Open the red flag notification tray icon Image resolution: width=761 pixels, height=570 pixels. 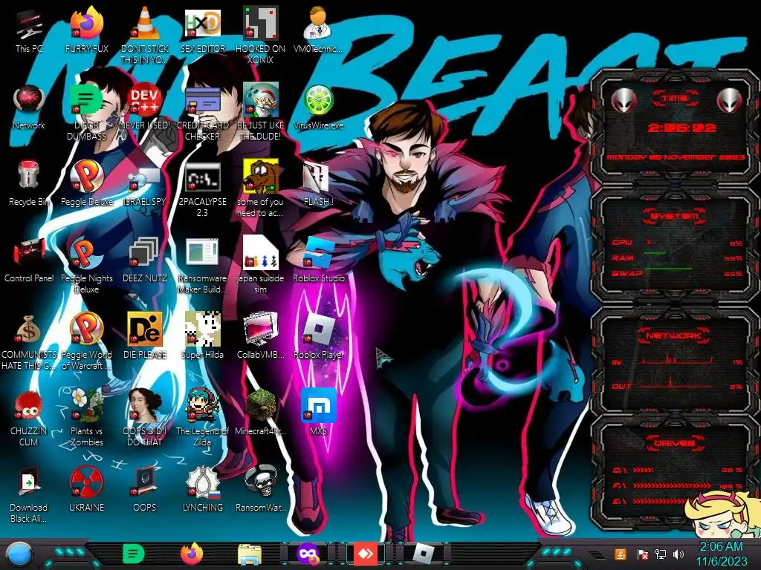(643, 554)
